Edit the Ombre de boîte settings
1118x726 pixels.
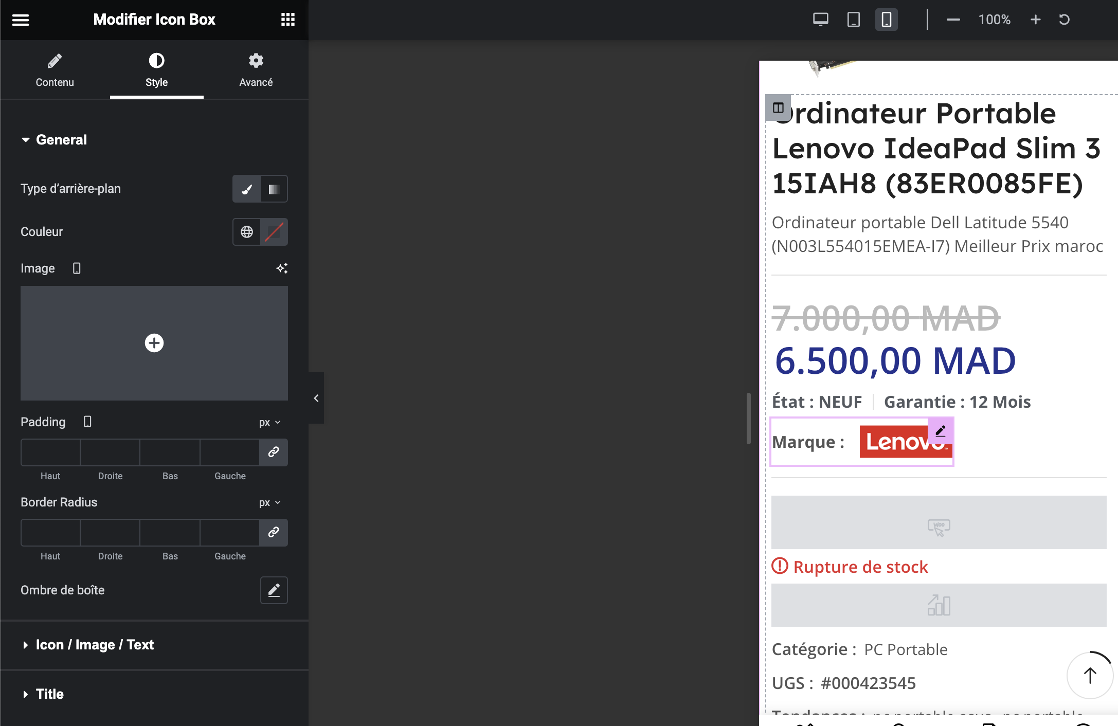point(274,590)
